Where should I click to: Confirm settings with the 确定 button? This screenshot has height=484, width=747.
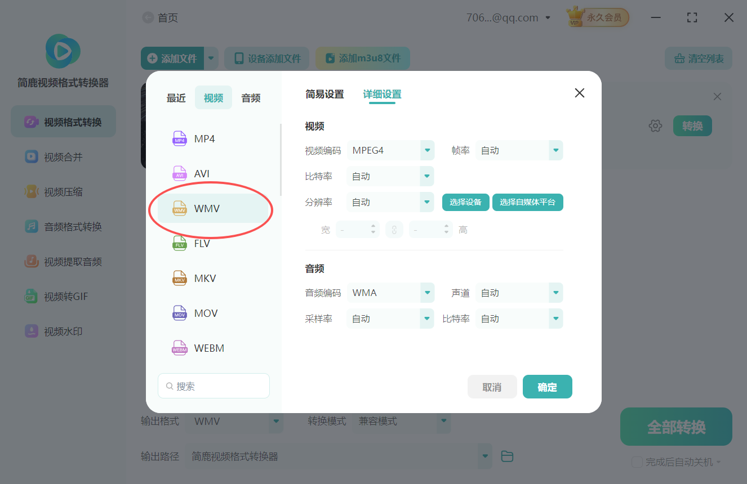pyautogui.click(x=547, y=387)
